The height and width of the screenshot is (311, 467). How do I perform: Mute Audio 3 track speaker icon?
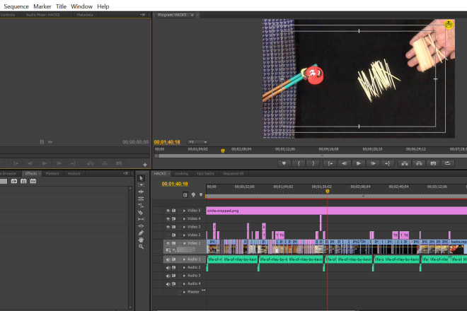coord(168,276)
